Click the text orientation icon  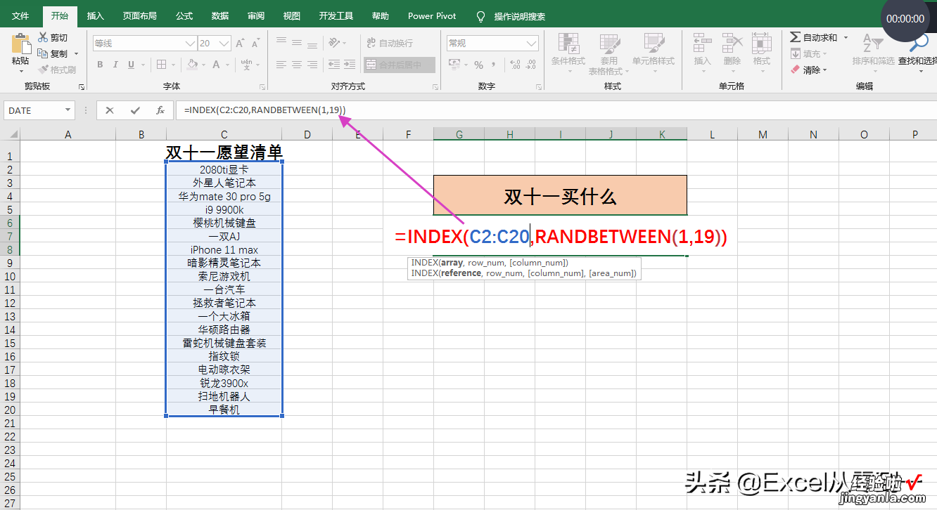tap(335, 43)
